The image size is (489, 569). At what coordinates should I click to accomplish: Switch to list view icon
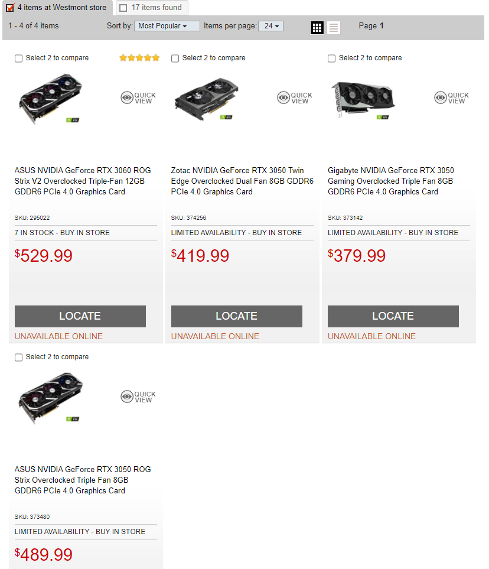[x=334, y=28]
